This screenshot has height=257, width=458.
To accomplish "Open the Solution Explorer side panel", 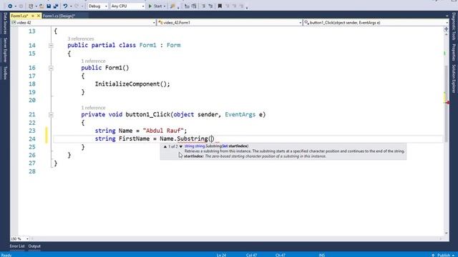I will click(x=454, y=79).
